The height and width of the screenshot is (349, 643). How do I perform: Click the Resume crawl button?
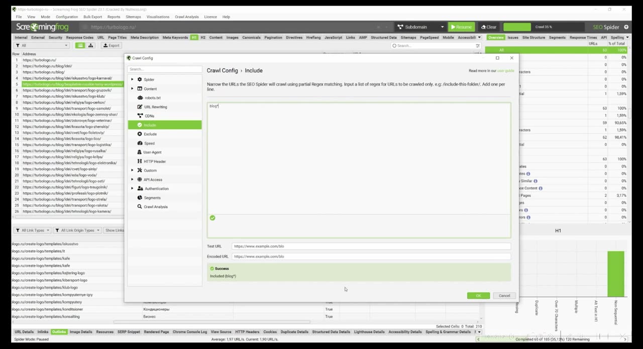(461, 27)
